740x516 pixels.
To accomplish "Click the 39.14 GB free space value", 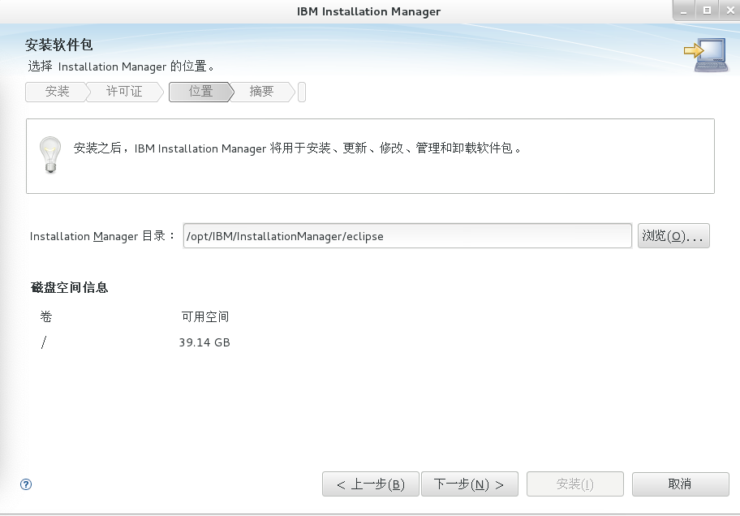I will [x=204, y=342].
